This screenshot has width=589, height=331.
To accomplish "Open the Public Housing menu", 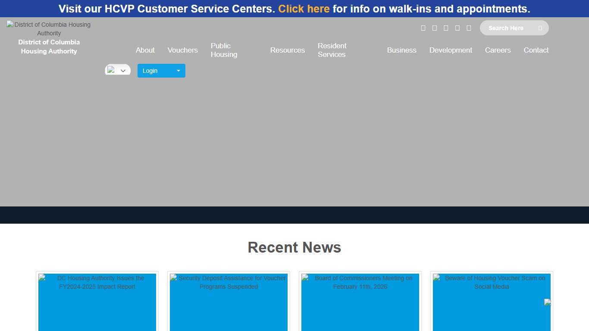I will tap(224, 50).
